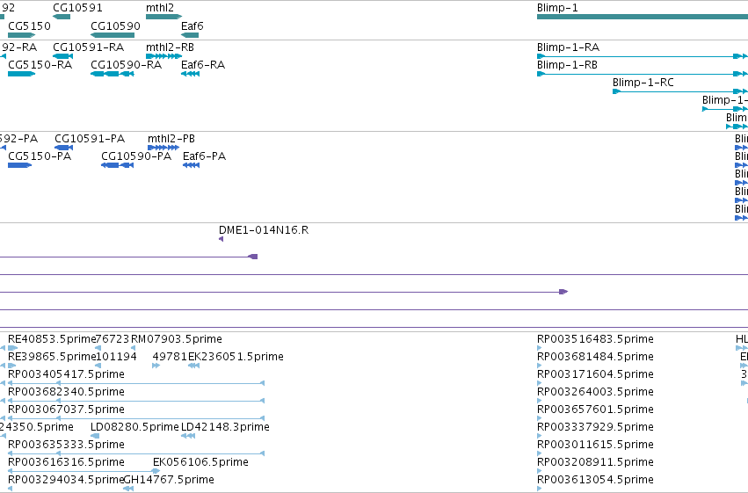The height and width of the screenshot is (493, 748).
Task: Click the CG10590 gene arrow glyph
Action: pyautogui.click(x=113, y=35)
